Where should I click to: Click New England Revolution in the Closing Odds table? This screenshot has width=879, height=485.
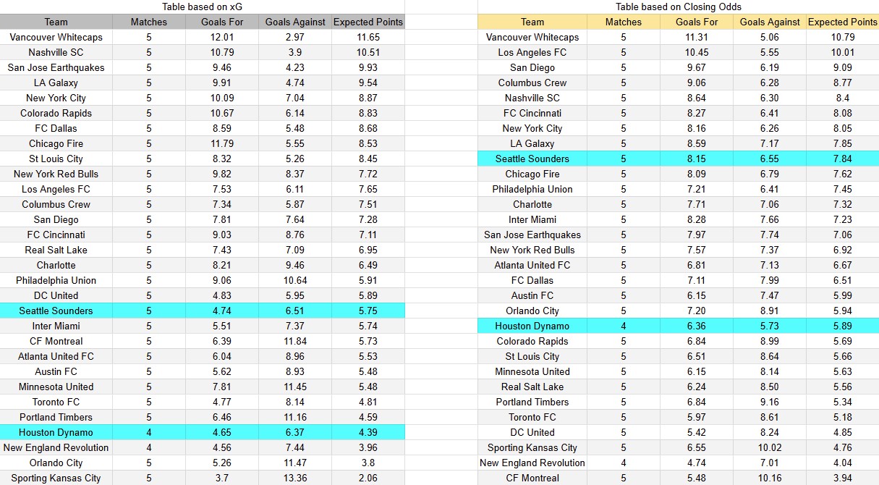(x=532, y=463)
